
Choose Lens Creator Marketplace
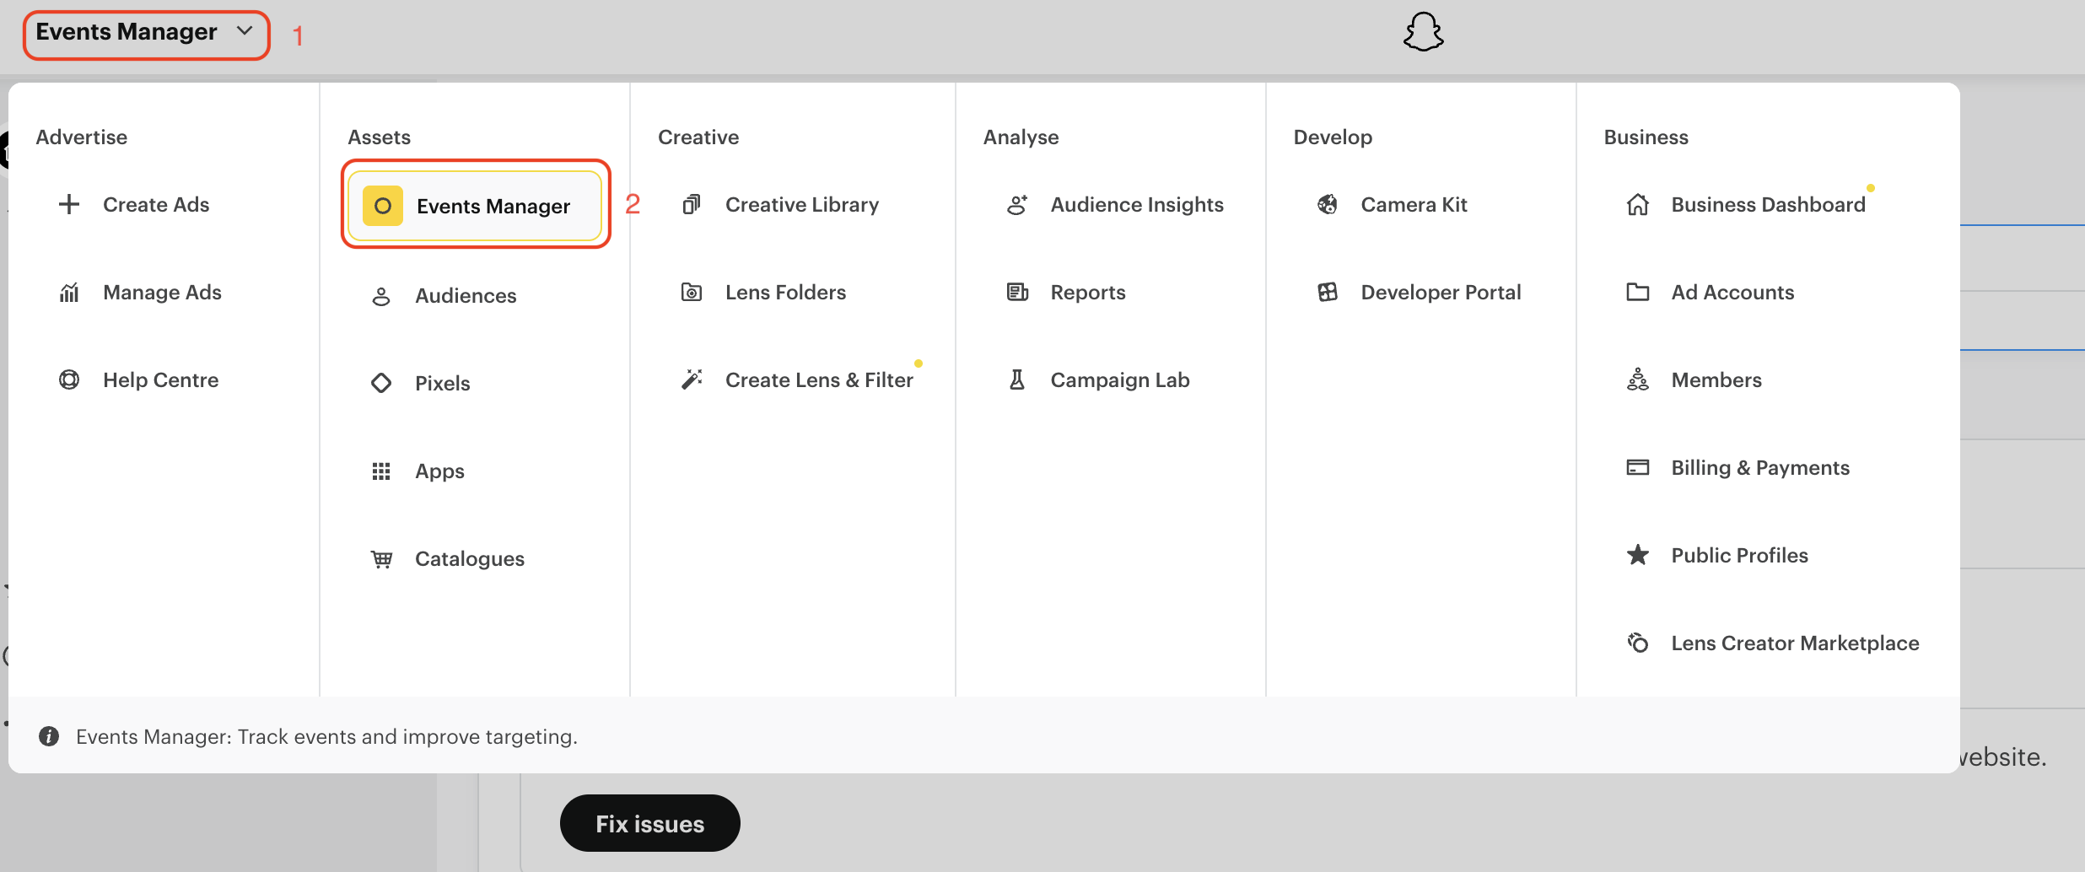coord(1795,643)
